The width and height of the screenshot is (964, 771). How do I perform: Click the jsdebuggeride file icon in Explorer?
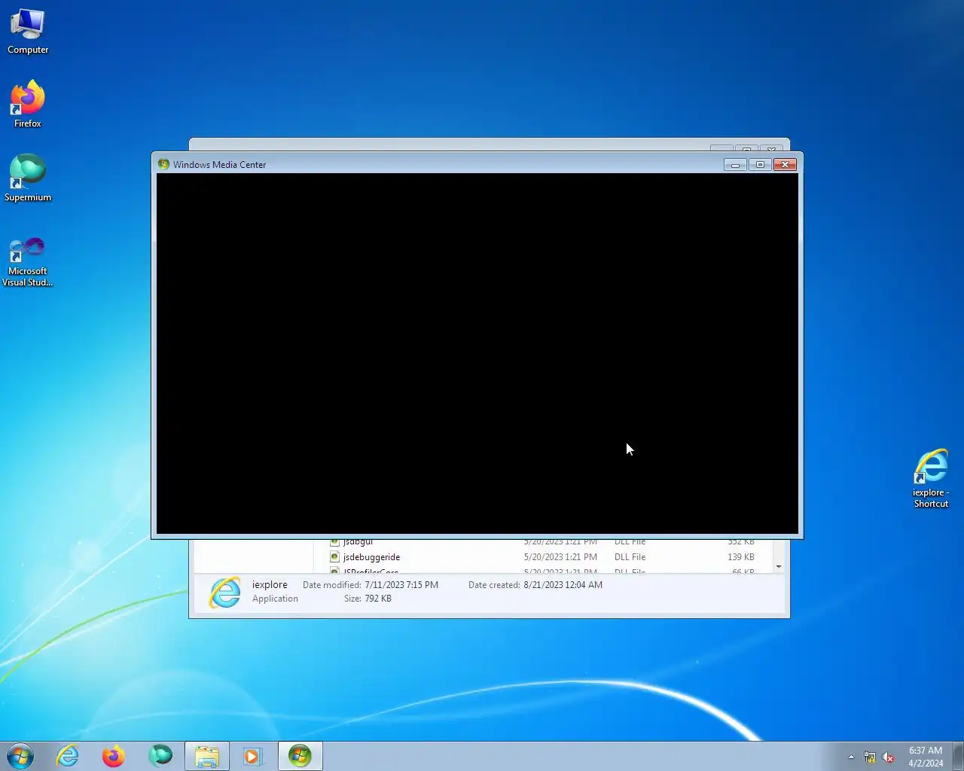click(x=334, y=557)
